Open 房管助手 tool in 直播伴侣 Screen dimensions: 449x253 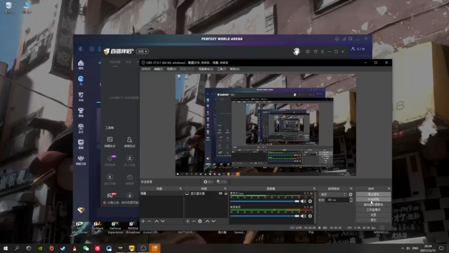130,142
